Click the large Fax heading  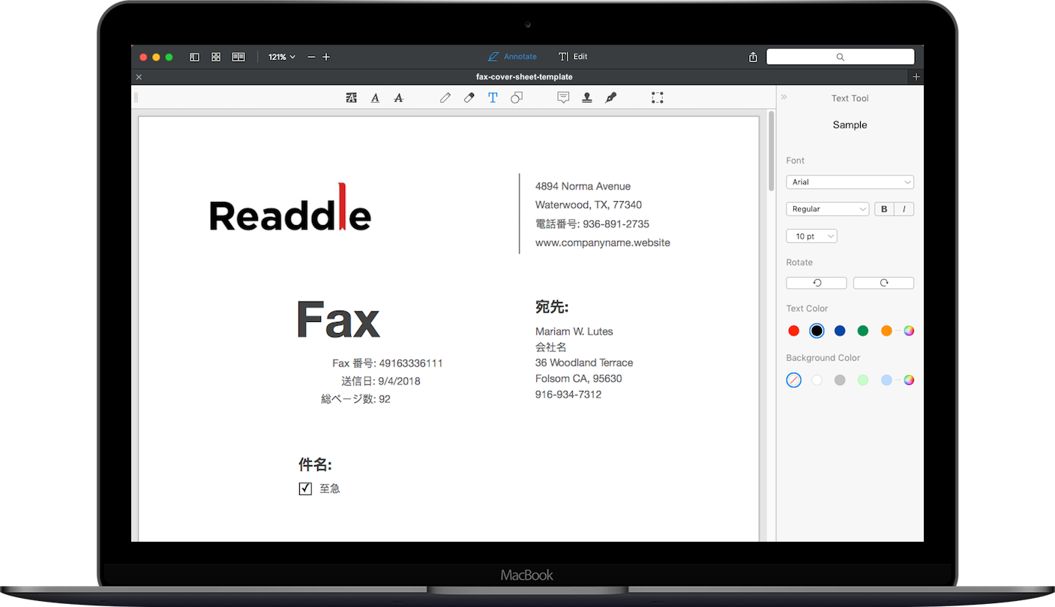click(339, 320)
